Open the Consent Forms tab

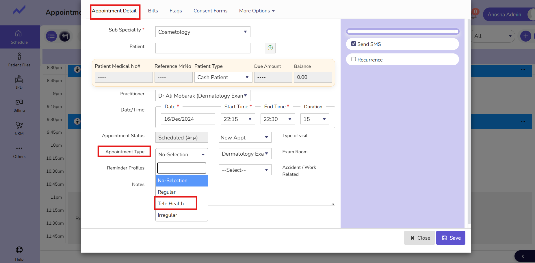coord(210,11)
